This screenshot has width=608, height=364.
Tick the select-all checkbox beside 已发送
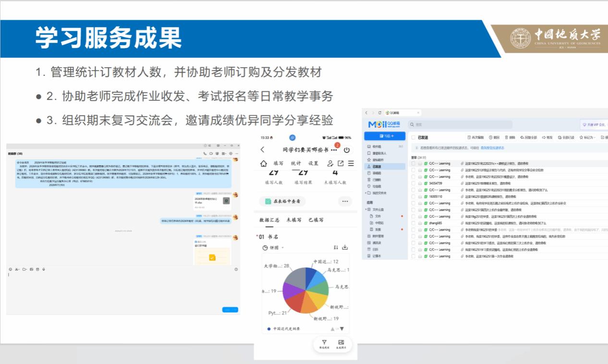tap(413, 137)
